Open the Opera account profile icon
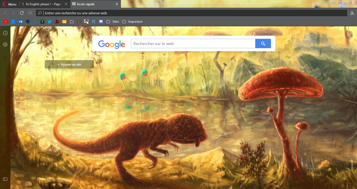 pos(352,13)
